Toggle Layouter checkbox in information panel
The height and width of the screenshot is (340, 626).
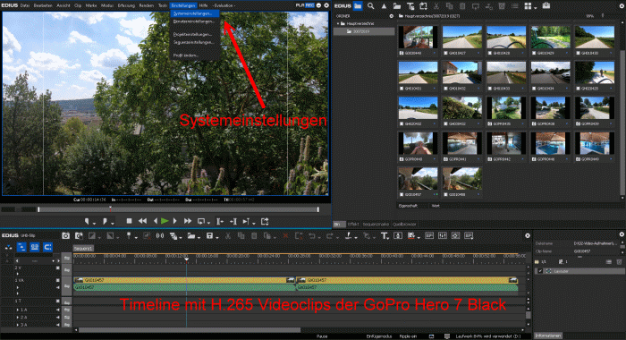click(540, 271)
